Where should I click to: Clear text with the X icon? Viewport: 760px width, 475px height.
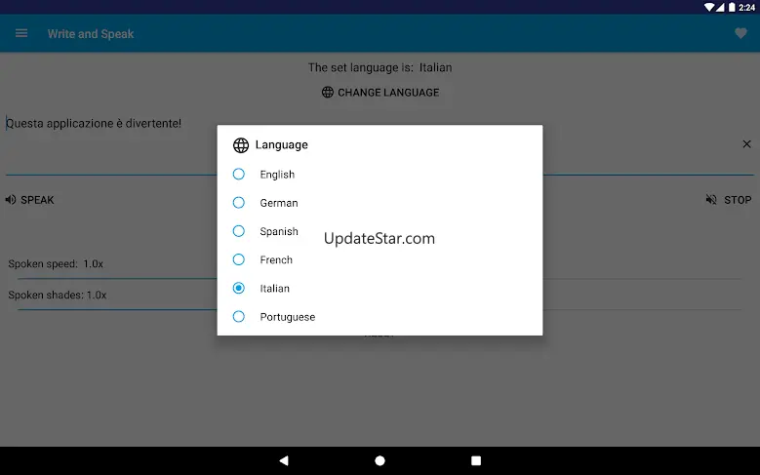click(746, 144)
